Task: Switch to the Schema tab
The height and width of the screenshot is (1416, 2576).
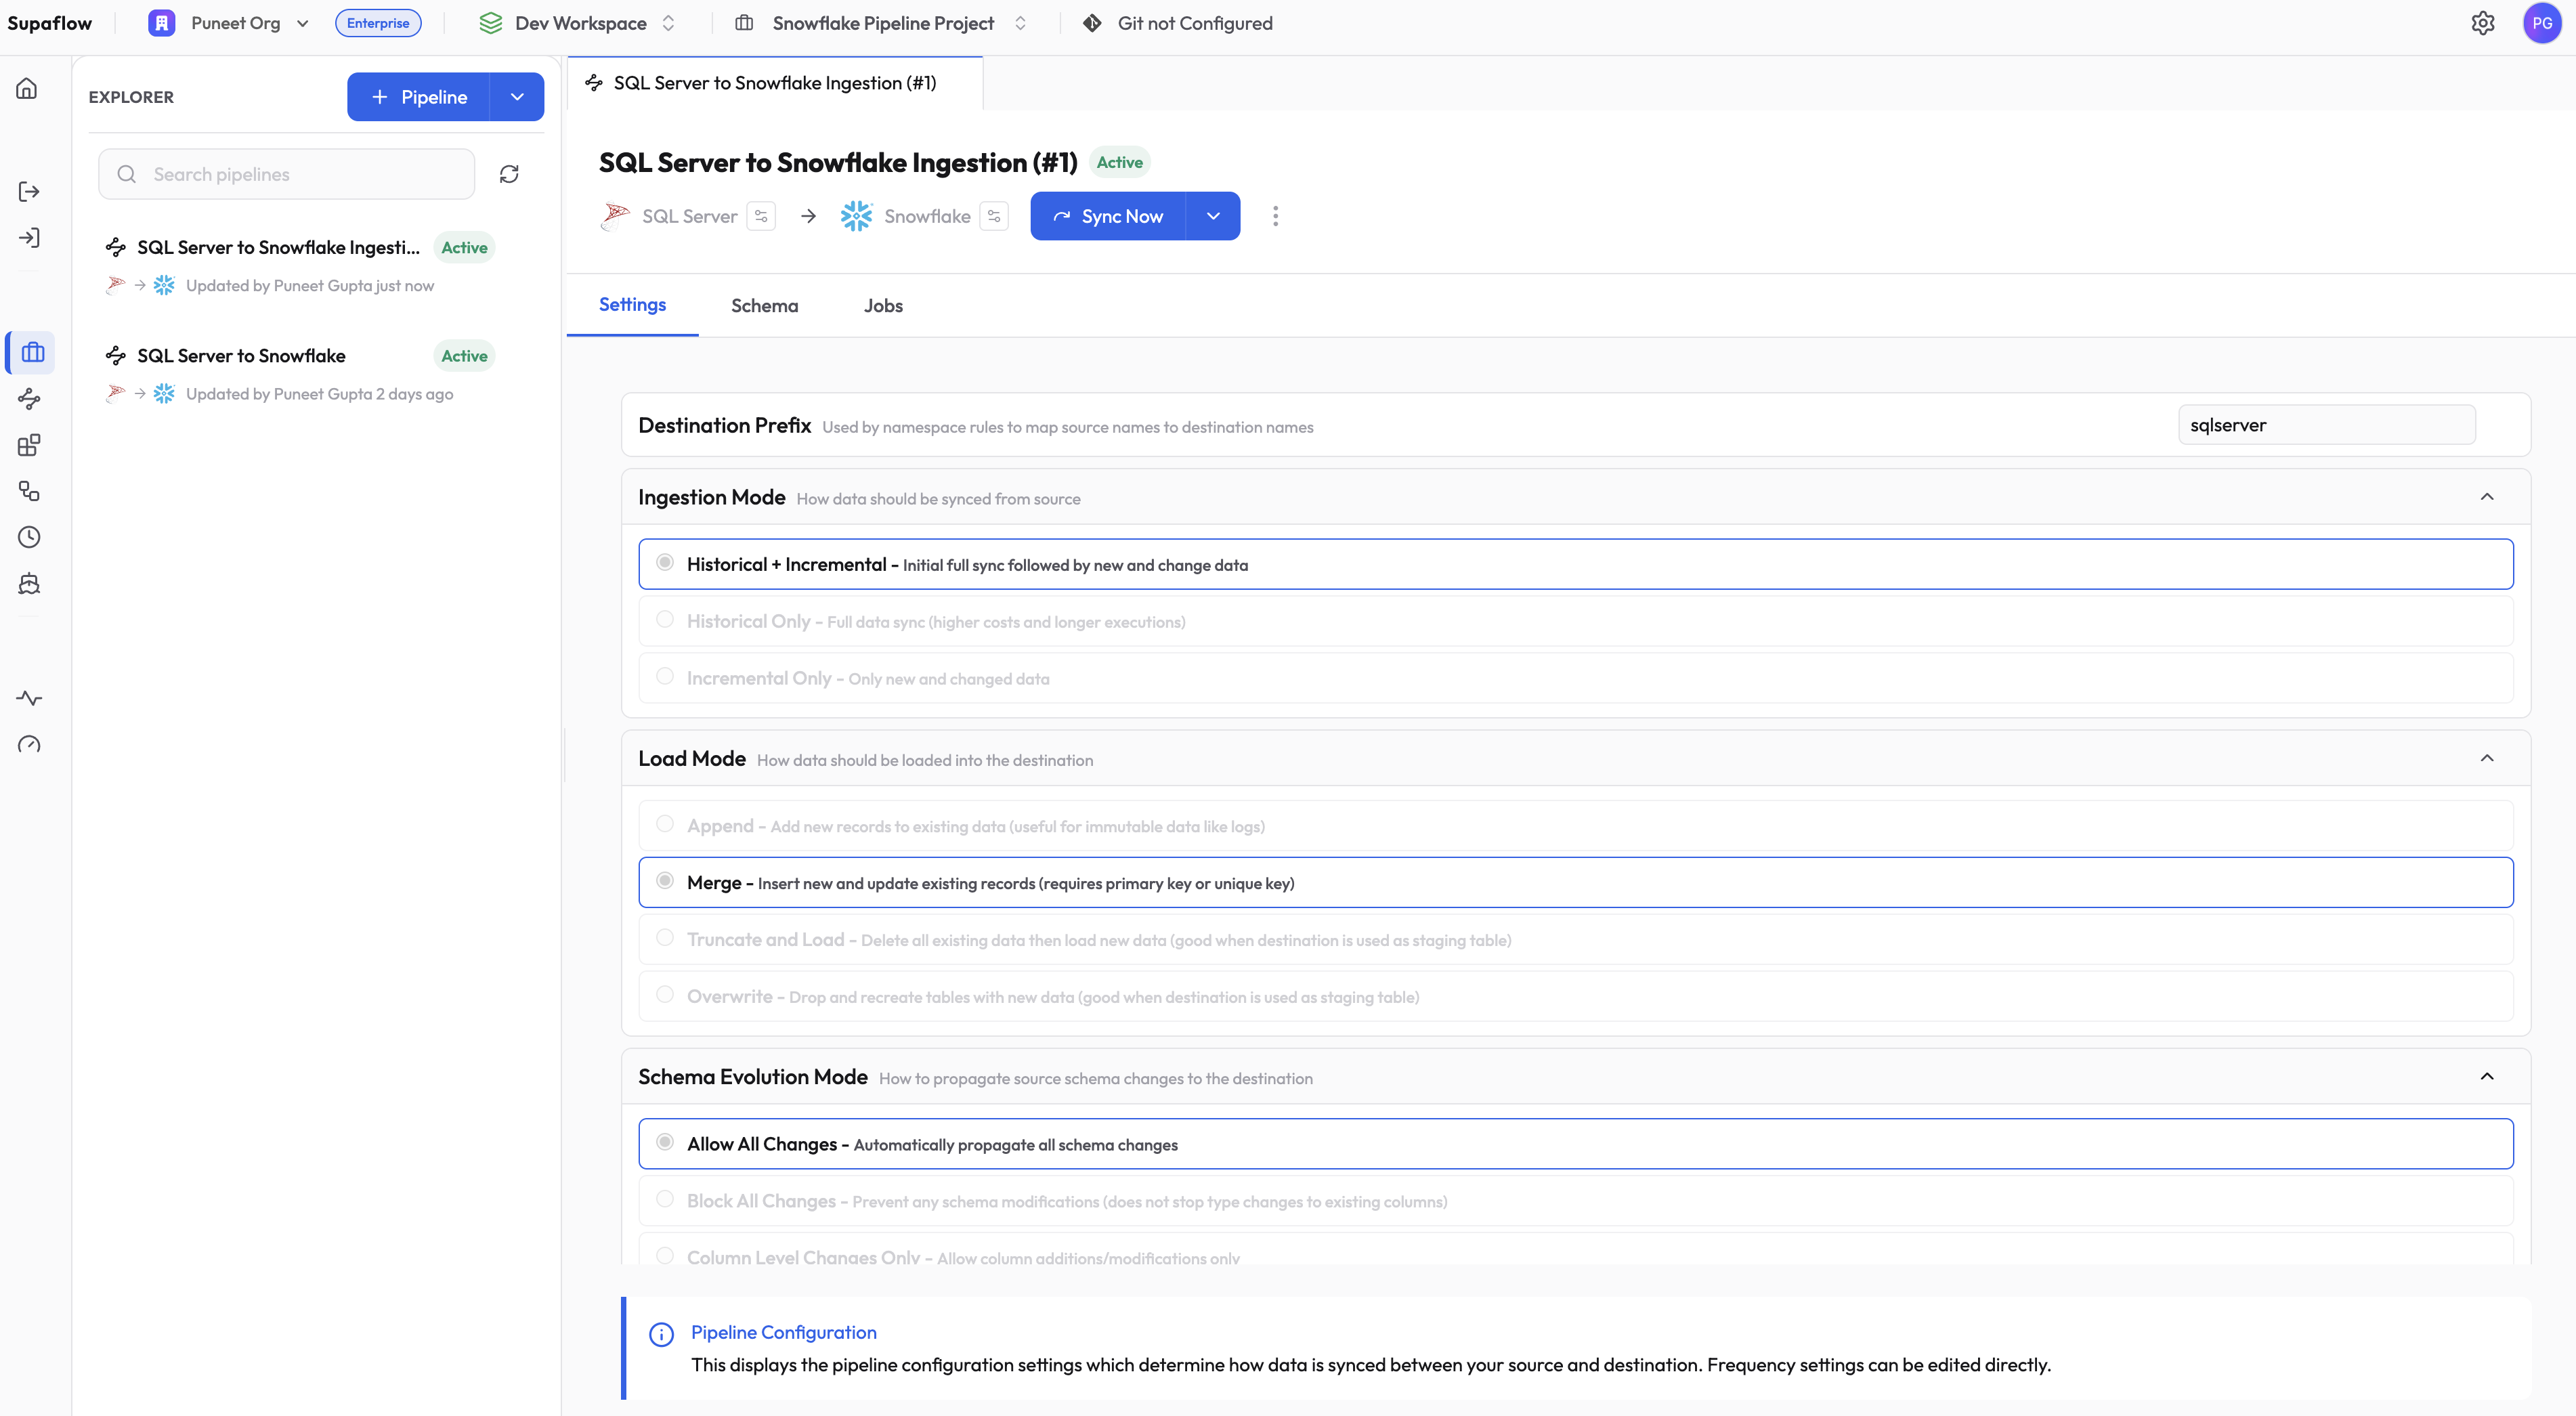Action: (764, 306)
